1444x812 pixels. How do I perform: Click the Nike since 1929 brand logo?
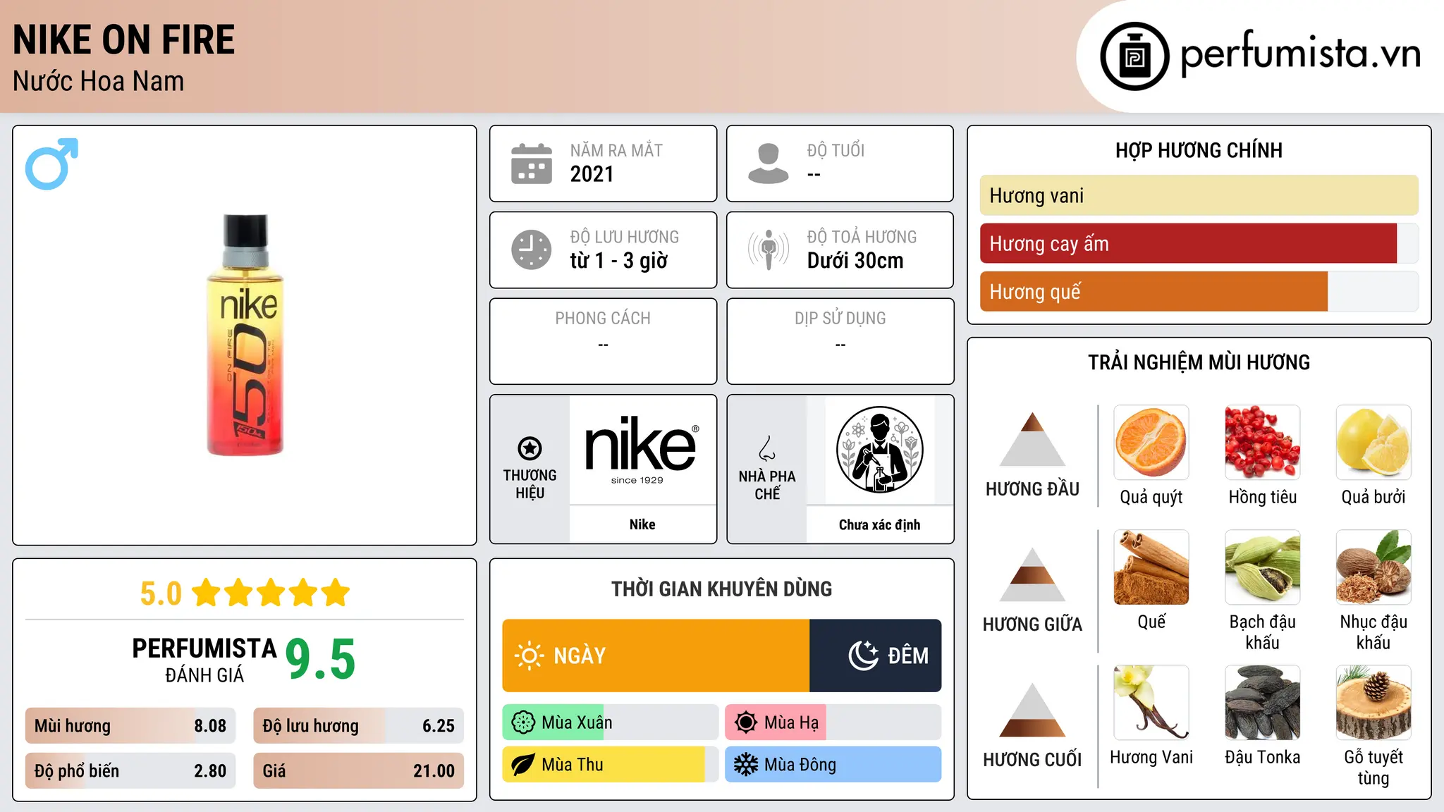point(642,450)
